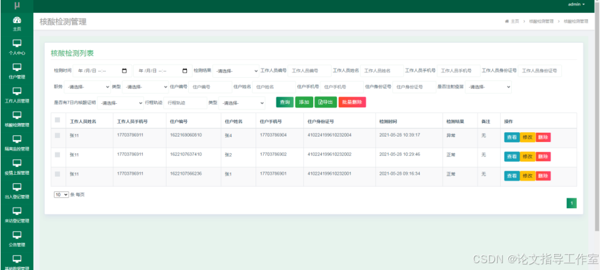Tick checkbox for row with 住户姓名 张2
This screenshot has height=270, width=601.
58,154
